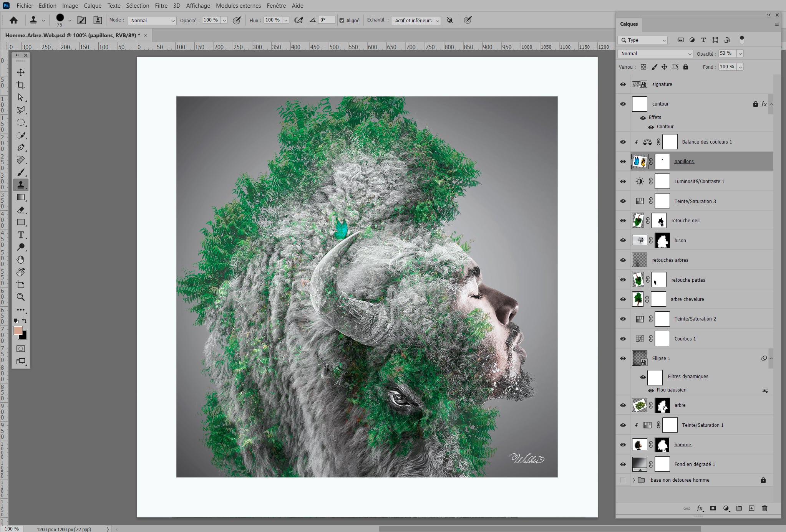Open the Echantil. Actif et inférieurs dropdown
Image resolution: width=786 pixels, height=532 pixels.
[416, 20]
